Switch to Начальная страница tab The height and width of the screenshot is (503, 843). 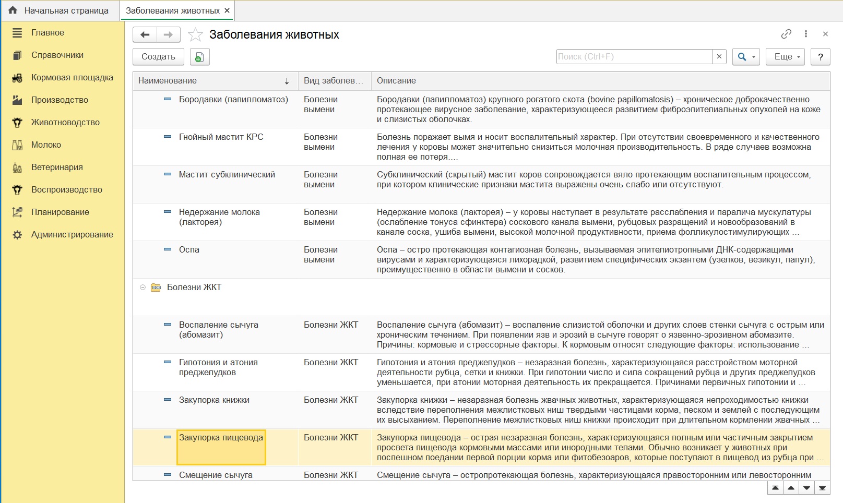point(60,10)
